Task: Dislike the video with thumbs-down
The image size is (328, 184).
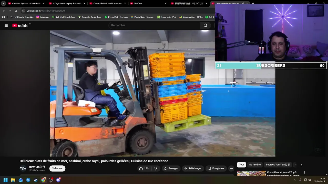Action: click(156, 168)
